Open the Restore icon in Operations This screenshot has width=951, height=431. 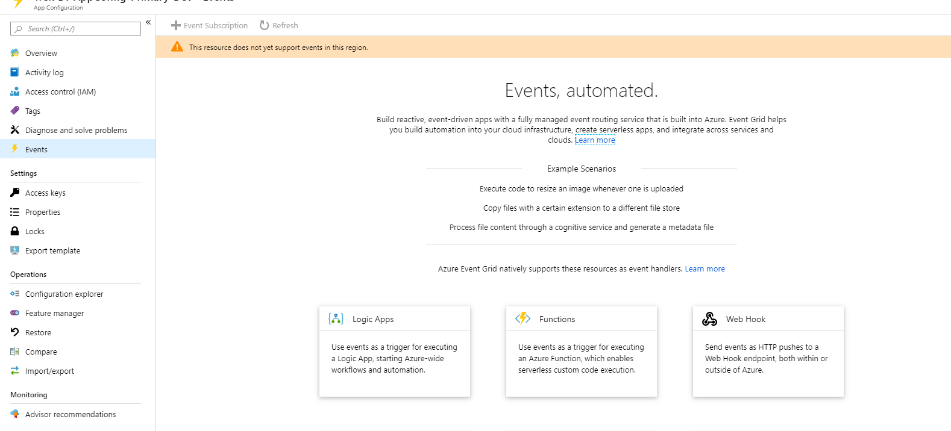pyautogui.click(x=15, y=332)
